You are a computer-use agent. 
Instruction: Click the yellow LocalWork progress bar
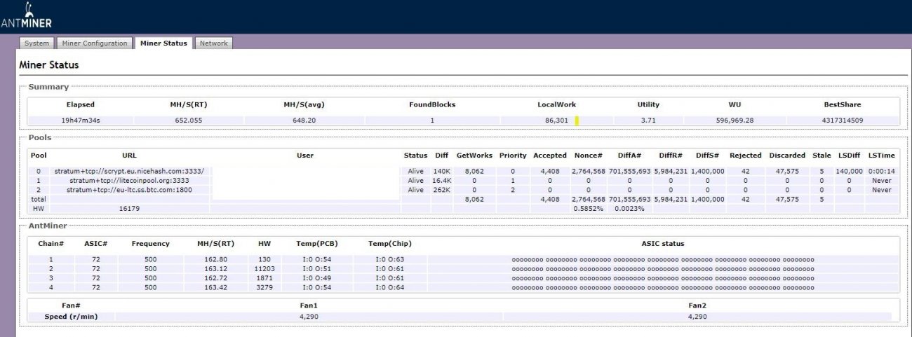click(577, 121)
